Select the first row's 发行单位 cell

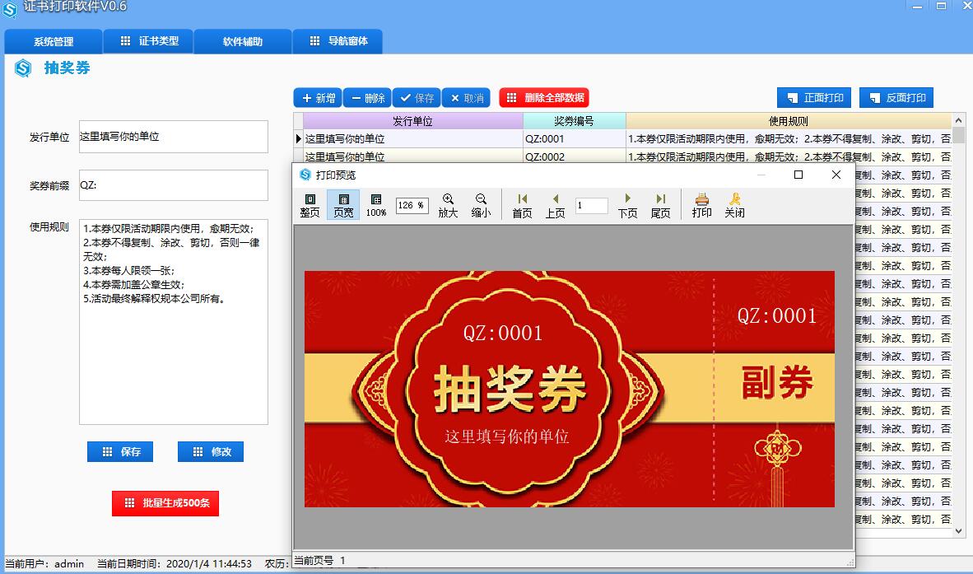tap(412, 139)
